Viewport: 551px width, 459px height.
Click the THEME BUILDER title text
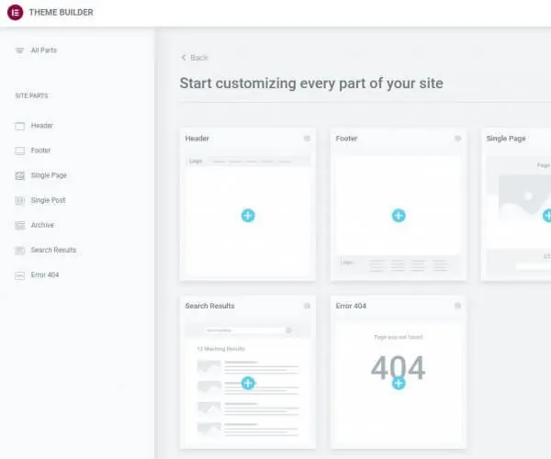pyautogui.click(x=62, y=12)
